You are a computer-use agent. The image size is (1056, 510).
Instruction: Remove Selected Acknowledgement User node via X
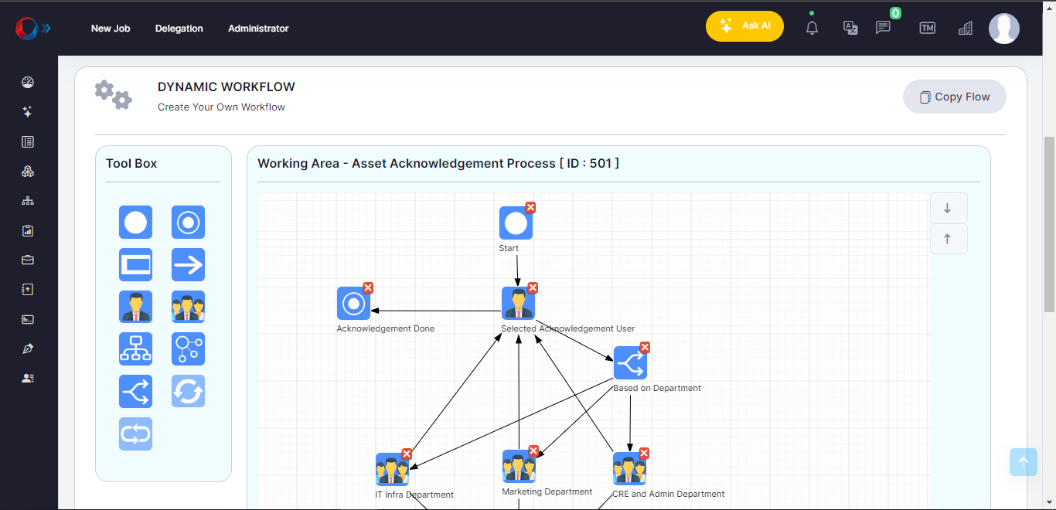(533, 287)
